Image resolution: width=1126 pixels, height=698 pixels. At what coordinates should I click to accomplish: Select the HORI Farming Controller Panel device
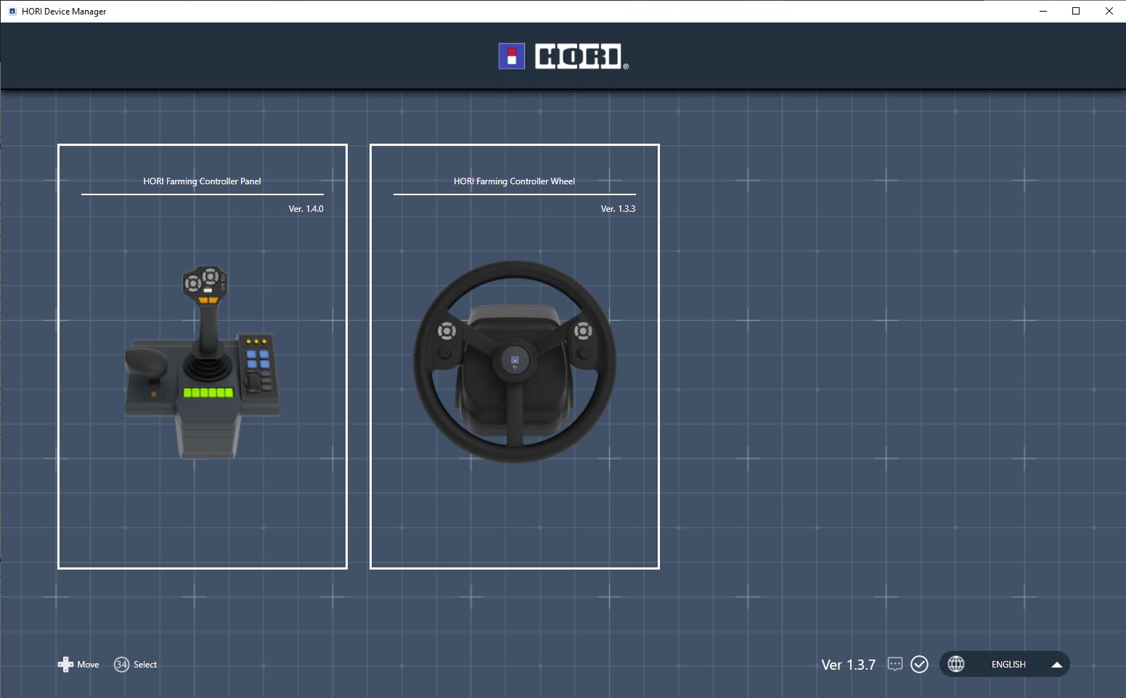tap(203, 356)
